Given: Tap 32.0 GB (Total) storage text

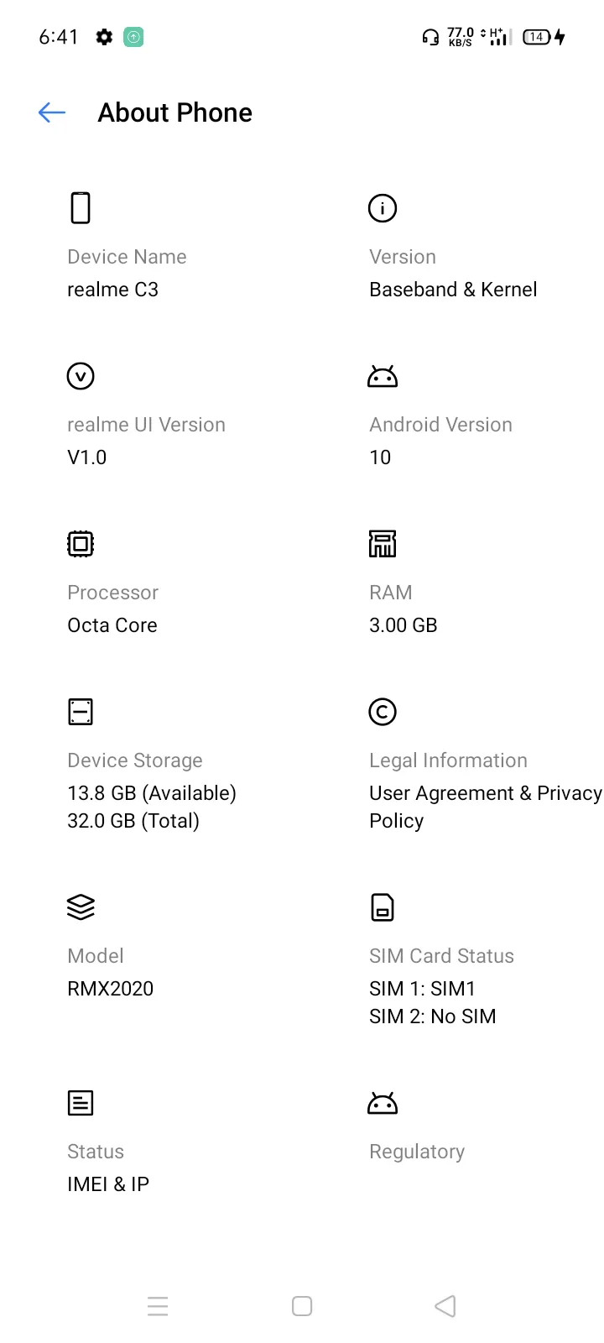Looking at the screenshot, I should tap(133, 821).
